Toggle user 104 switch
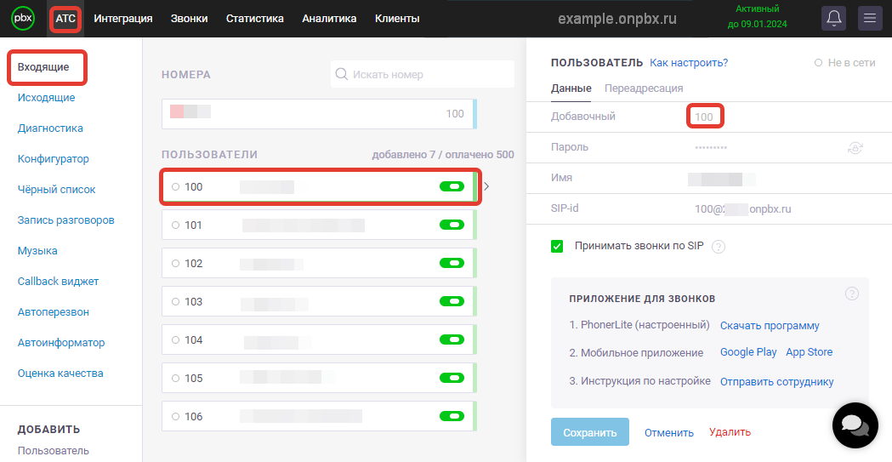 (x=452, y=339)
